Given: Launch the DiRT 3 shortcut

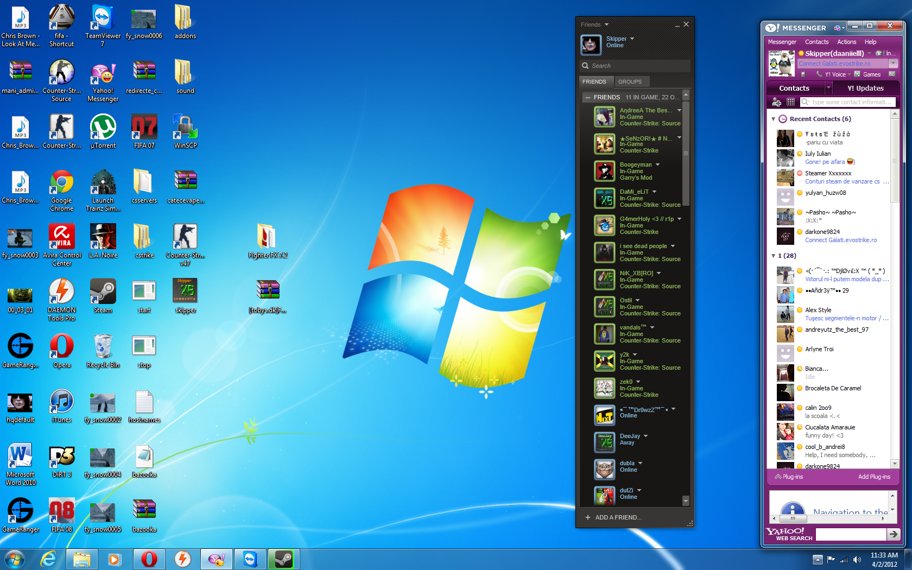Looking at the screenshot, I should tap(61, 460).
